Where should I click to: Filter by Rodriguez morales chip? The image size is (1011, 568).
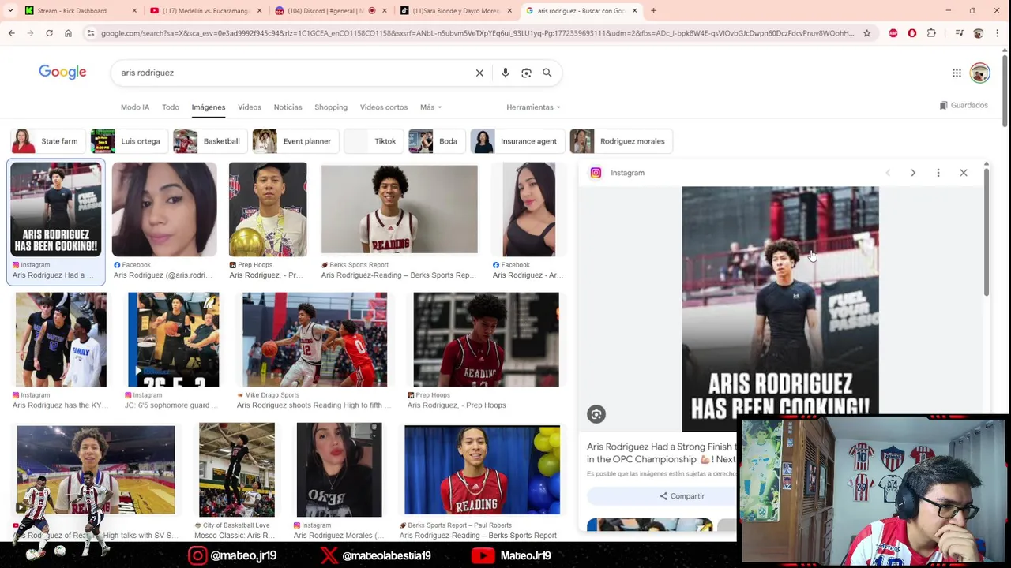[x=621, y=141]
